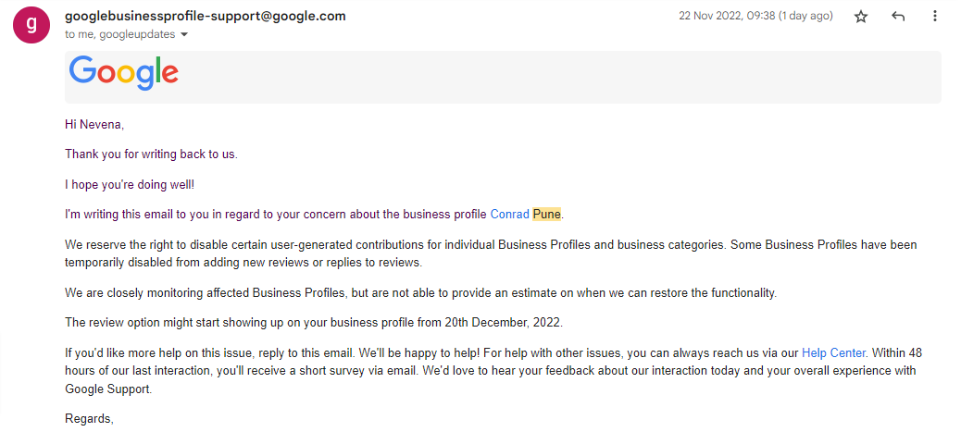Click the highlighted word Pune
This screenshot has height=432, width=961.
pos(546,215)
